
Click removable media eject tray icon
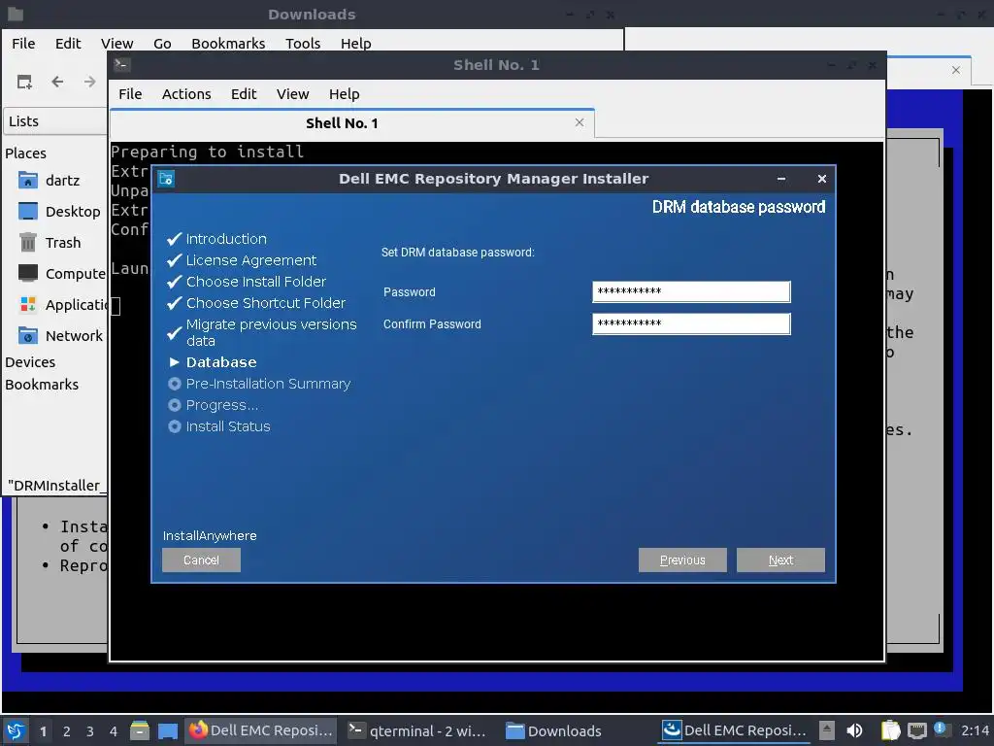pos(827,730)
